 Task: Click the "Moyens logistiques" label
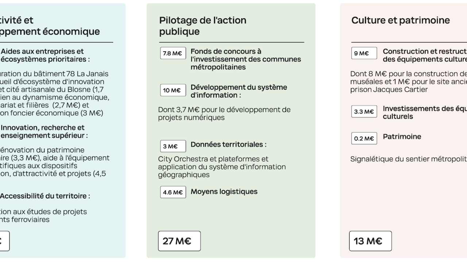224,191
